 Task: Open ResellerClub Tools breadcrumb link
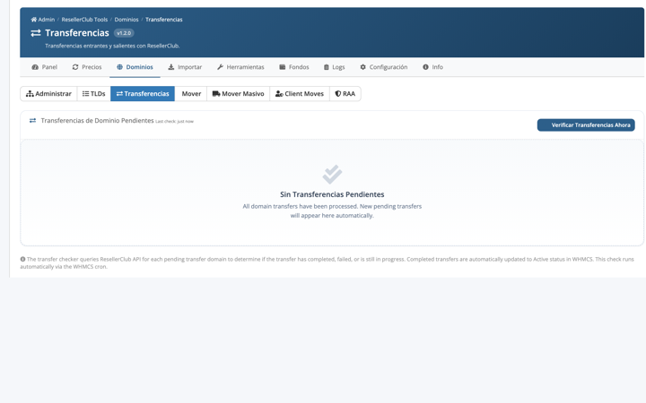pos(84,20)
